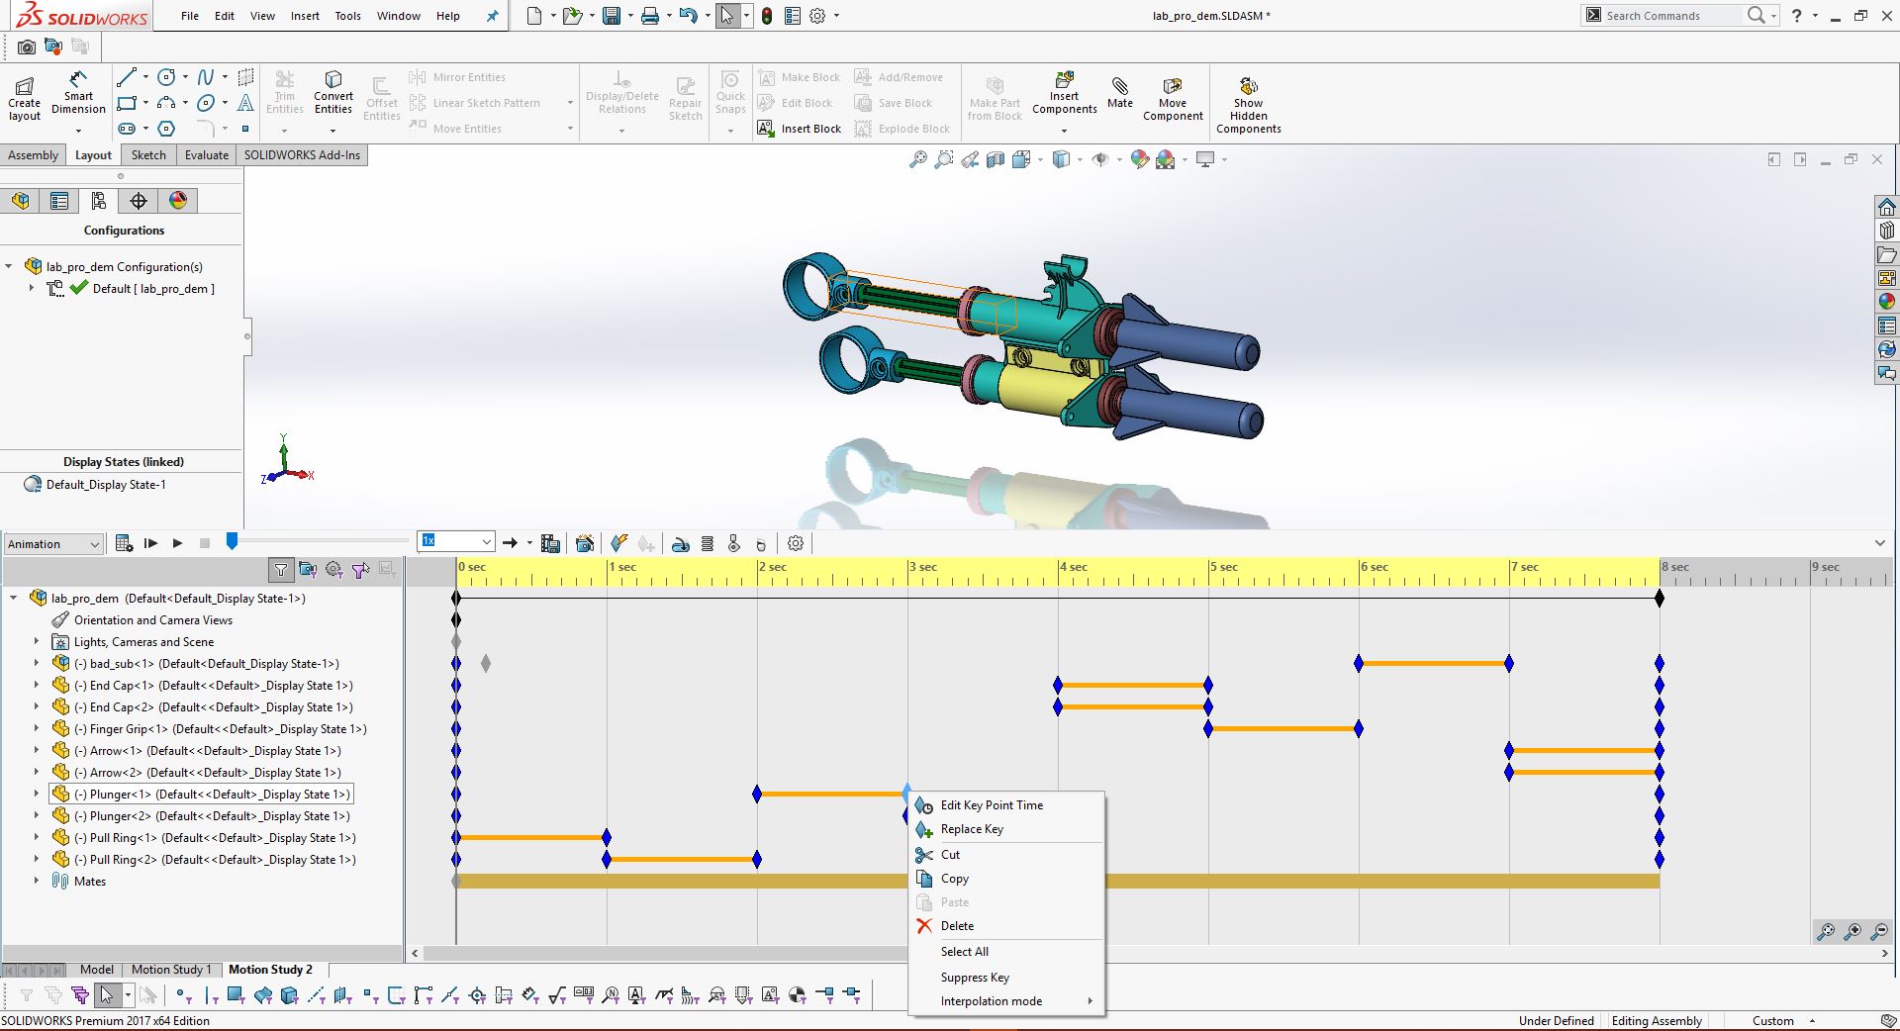The width and height of the screenshot is (1900, 1031).
Task: Slide the animation playback time slider
Action: click(x=232, y=541)
